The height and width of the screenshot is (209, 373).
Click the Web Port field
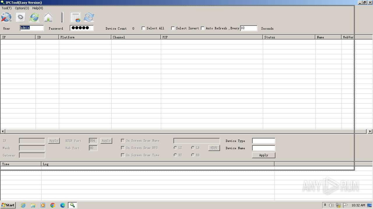[x=93, y=148]
